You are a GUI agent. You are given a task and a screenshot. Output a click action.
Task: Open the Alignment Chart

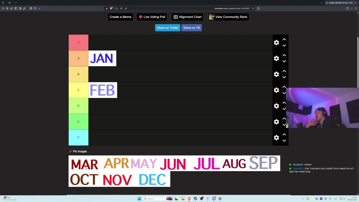(187, 17)
